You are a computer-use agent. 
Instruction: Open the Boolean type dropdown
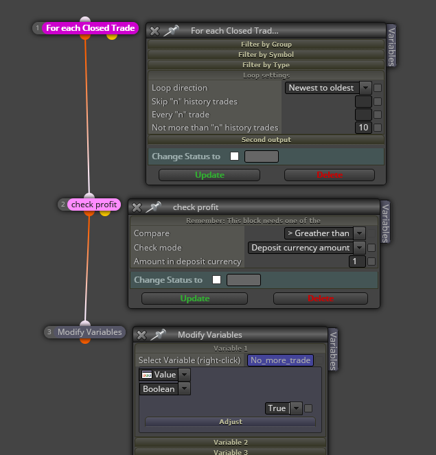165,389
